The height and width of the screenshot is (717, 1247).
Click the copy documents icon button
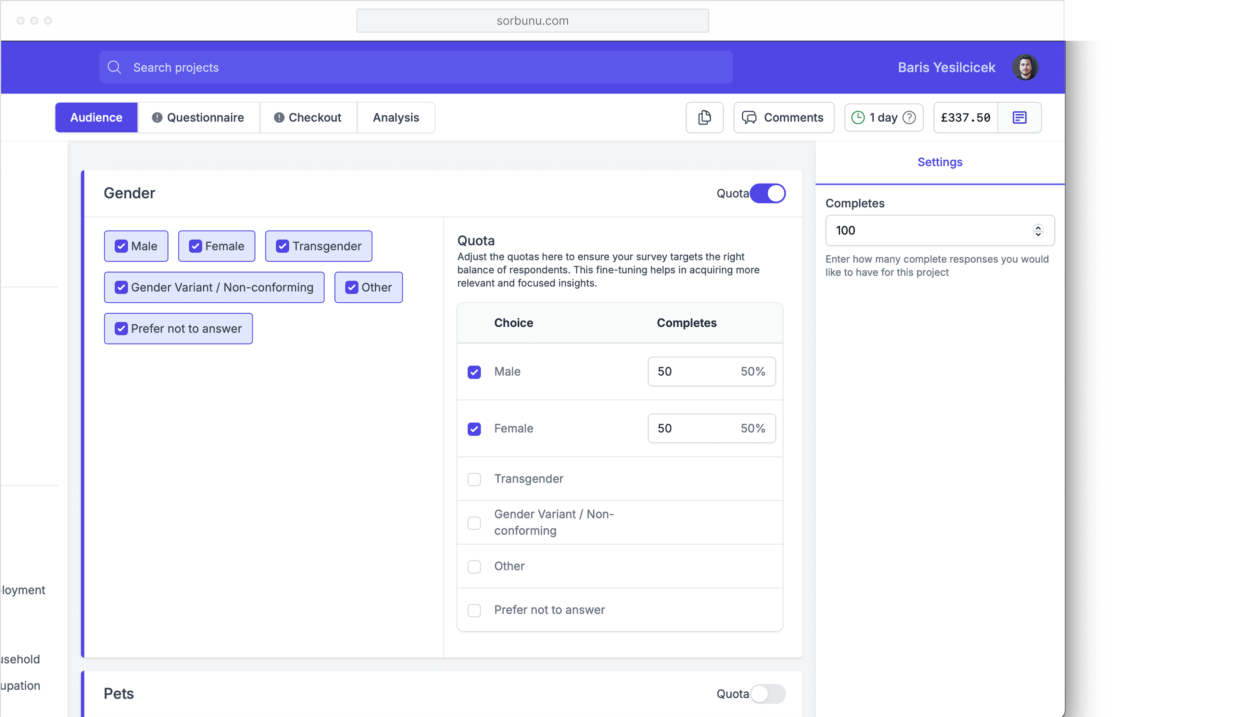(x=704, y=117)
